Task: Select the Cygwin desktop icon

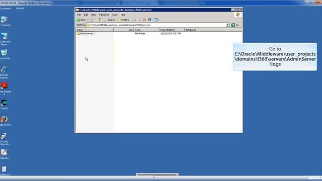Action: [4, 105]
